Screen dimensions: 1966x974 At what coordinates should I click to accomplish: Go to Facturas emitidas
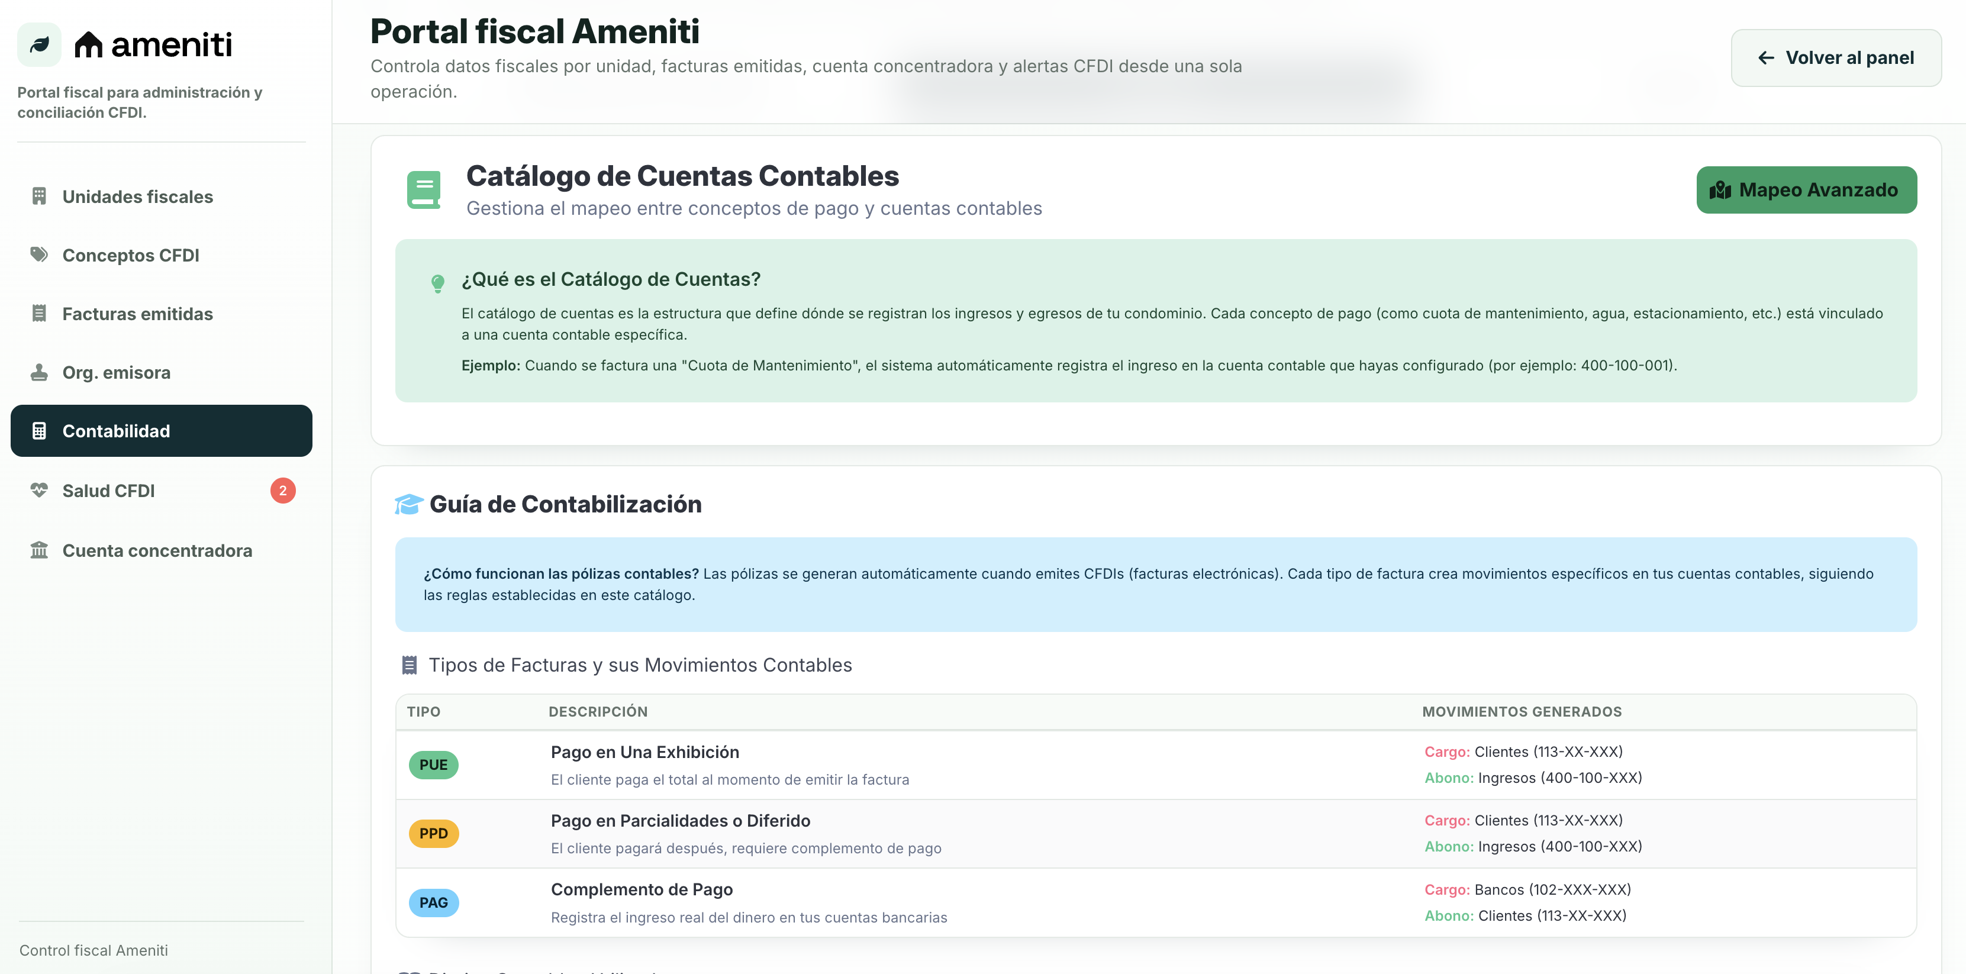(162, 314)
